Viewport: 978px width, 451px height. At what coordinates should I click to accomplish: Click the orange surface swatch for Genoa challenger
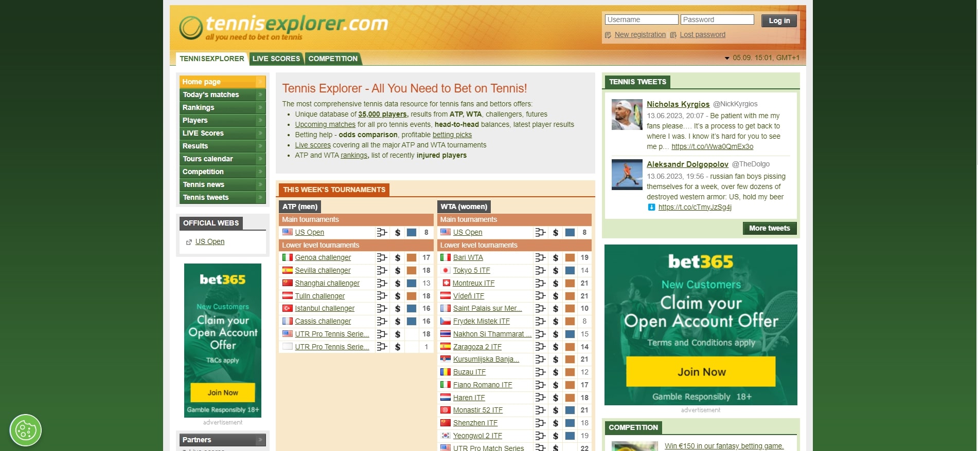[412, 257]
